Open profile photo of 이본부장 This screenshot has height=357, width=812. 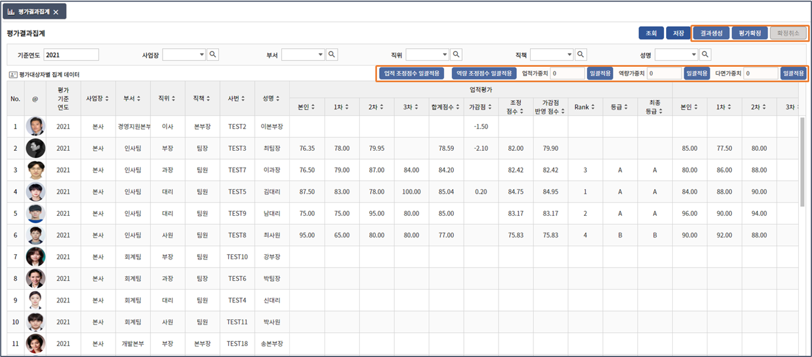pyautogui.click(x=36, y=126)
